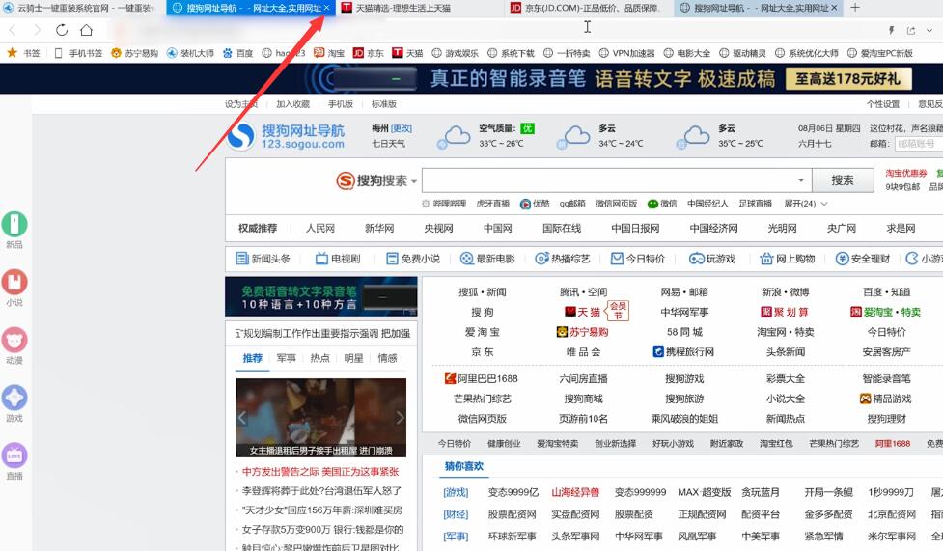Screen dimensions: 943x551
Task: Click the Sogou navigation logo
Action: 287,137
